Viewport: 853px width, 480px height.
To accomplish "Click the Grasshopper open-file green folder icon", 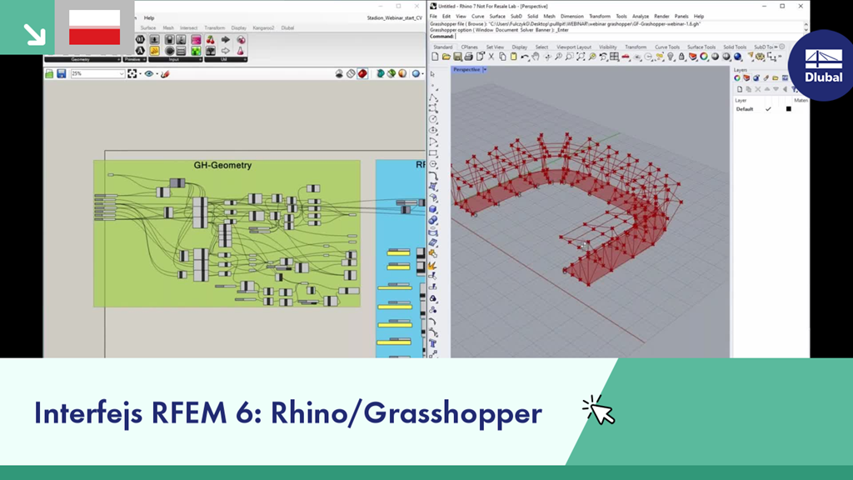I will coord(49,73).
